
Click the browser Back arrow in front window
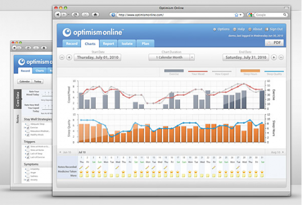tap(58, 15)
